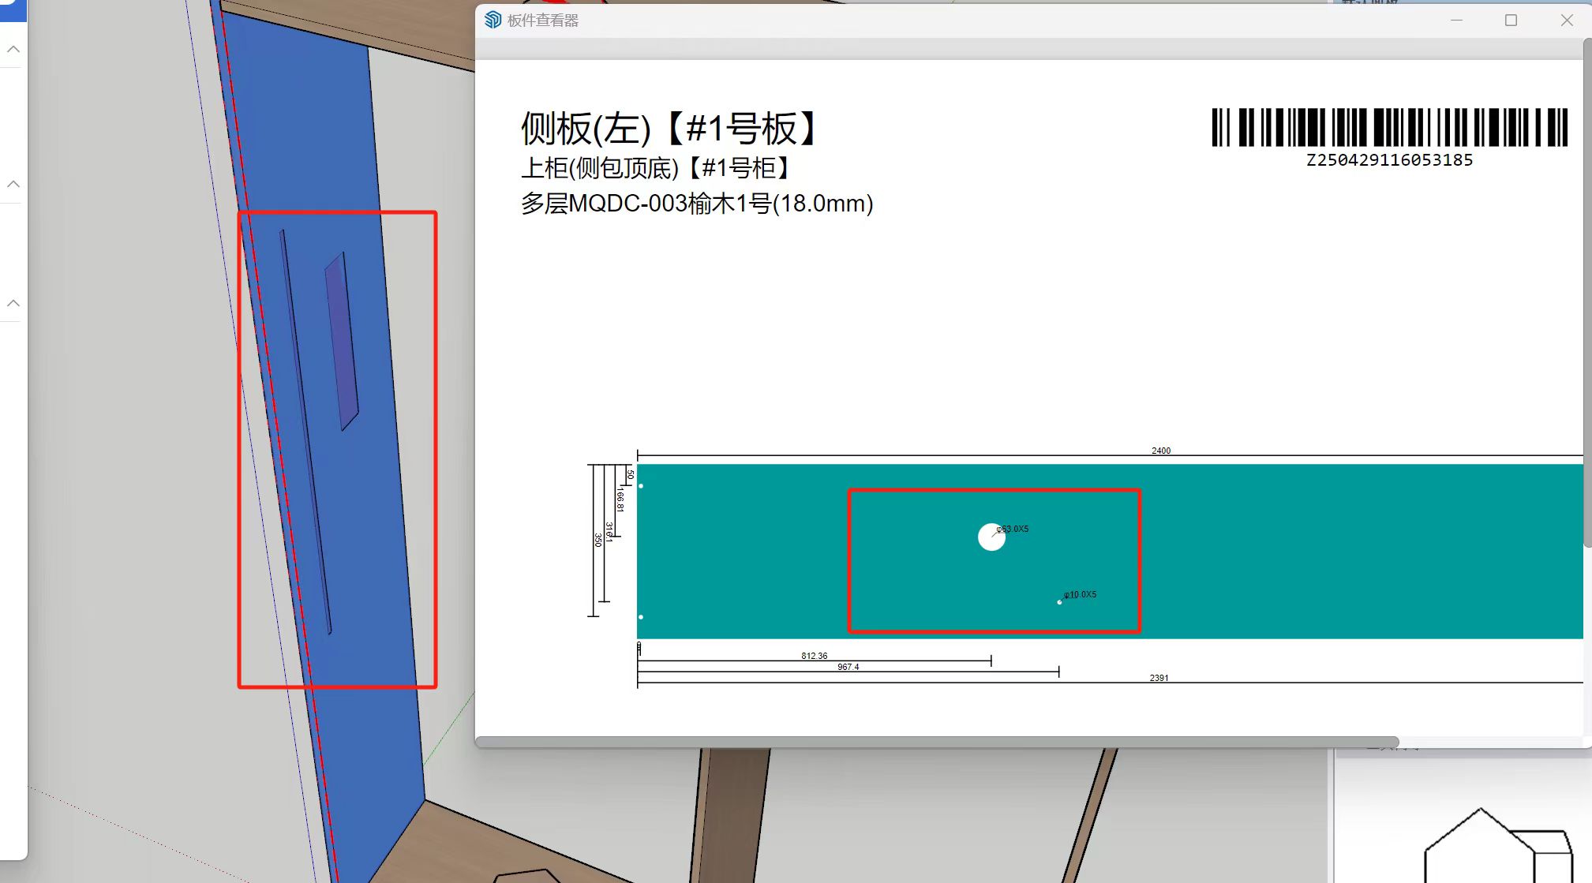
Task: Minimize the 板件查看器 window
Action: (1456, 21)
